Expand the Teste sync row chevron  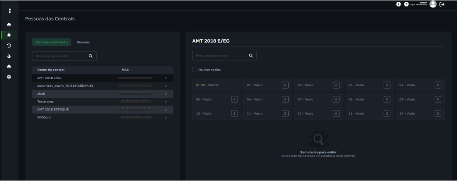pos(166,102)
